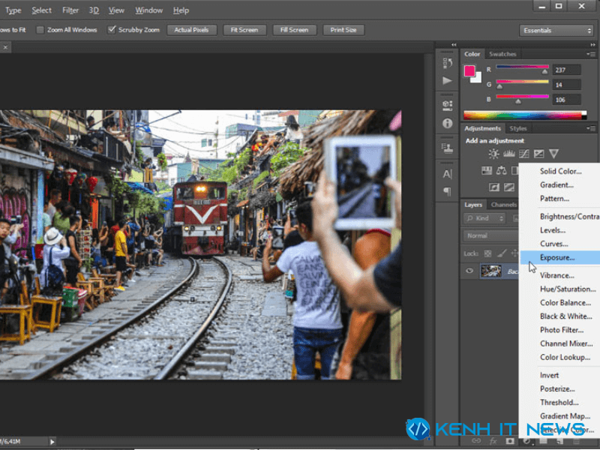The image size is (600, 450).
Task: Lock position move icon in Layers
Action: (514, 253)
